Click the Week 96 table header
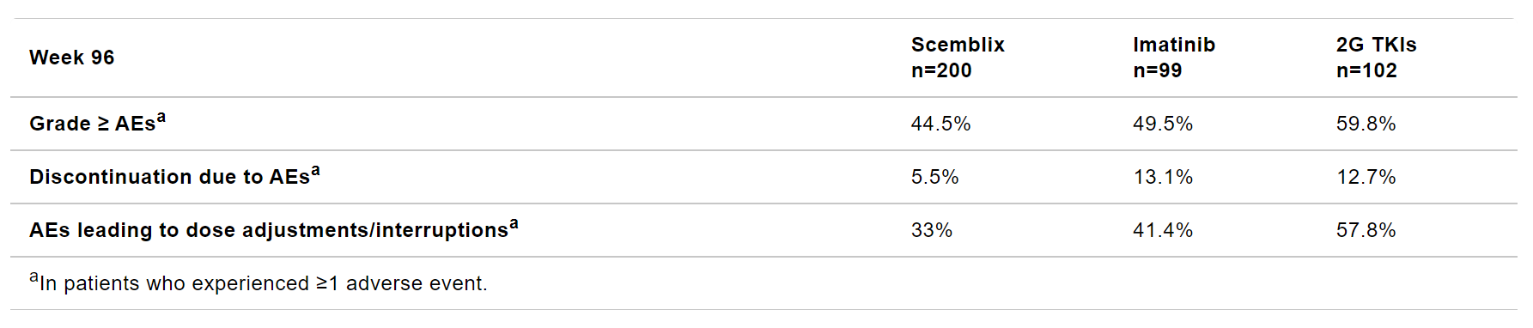This screenshot has width=1533, height=328. pos(71,58)
